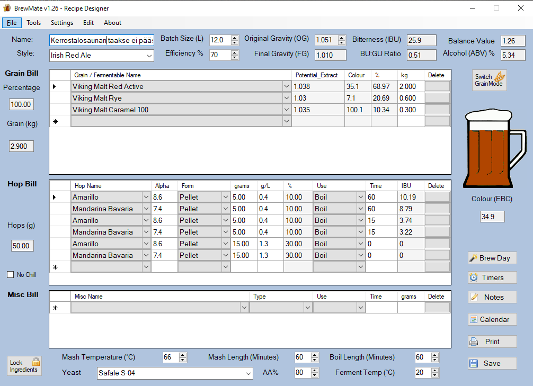The width and height of the screenshot is (533, 386).
Task: Open Brew Day with its icon button
Action: 492,258
